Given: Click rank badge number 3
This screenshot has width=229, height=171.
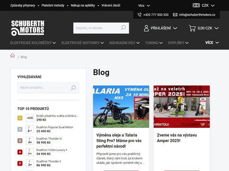Looking at the screenshot, I should click(x=20, y=141).
